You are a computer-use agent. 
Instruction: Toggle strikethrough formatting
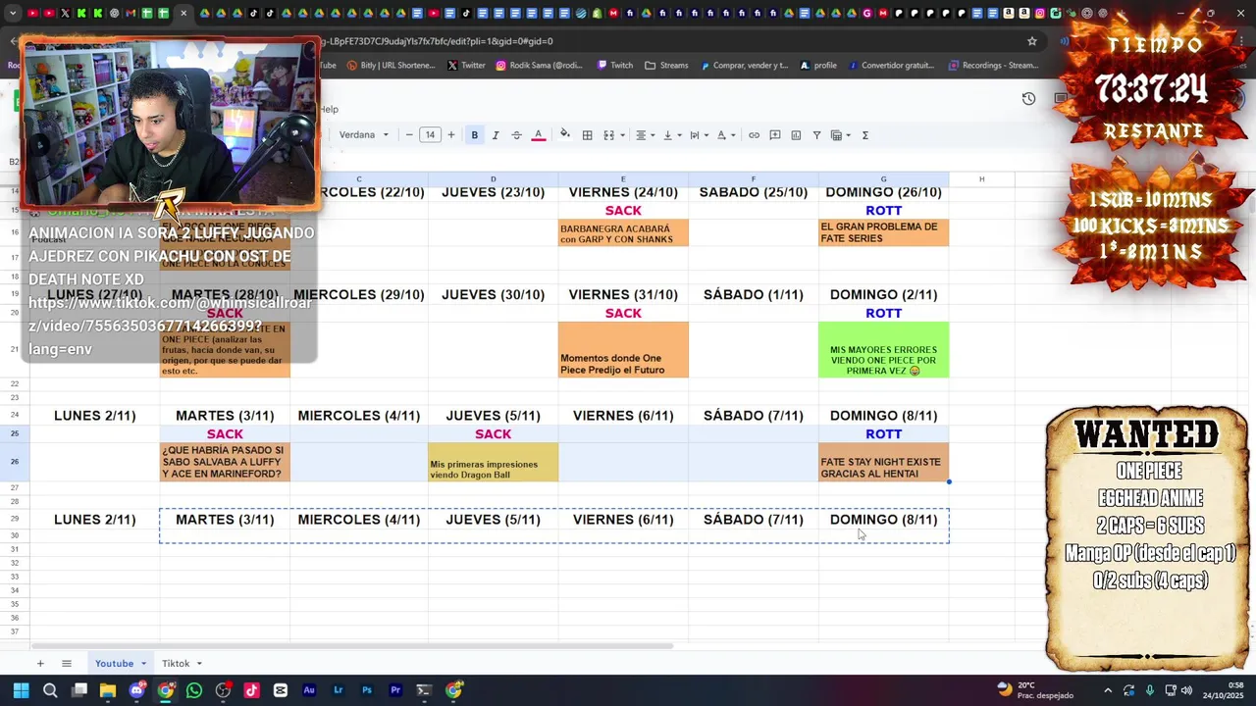tap(516, 135)
